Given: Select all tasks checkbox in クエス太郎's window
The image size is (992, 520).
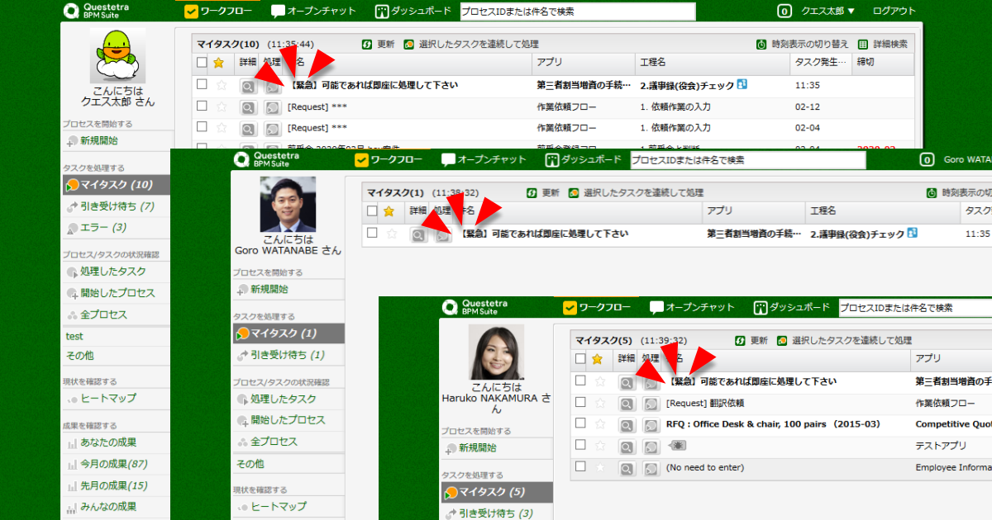Looking at the screenshot, I should pos(202,62).
